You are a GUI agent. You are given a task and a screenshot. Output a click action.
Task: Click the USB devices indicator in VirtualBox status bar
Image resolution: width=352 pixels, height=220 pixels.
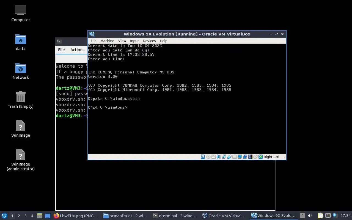click(x=229, y=157)
